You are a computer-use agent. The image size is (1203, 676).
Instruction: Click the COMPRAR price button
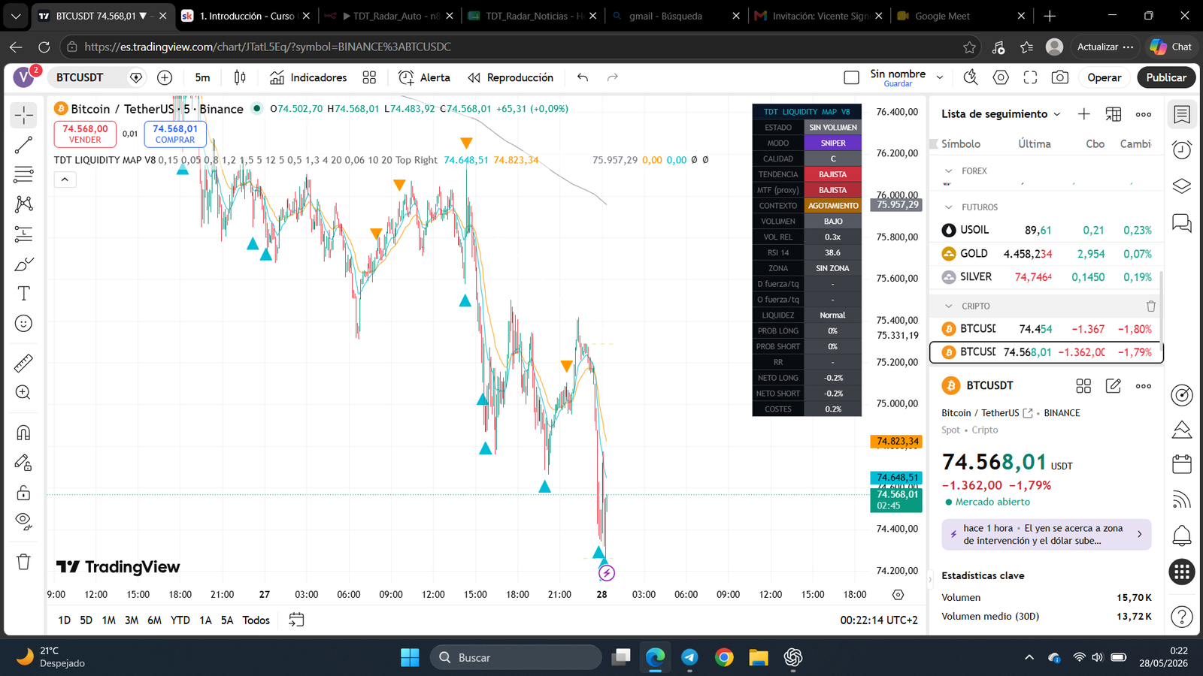[175, 134]
